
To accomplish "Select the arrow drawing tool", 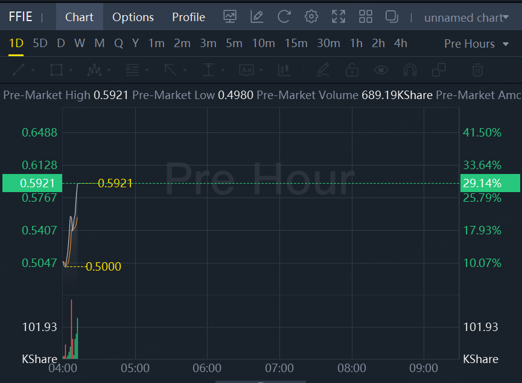I will 170,70.
